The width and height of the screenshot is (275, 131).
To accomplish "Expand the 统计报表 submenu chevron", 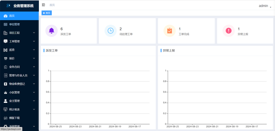I will pyautogui.click(x=34, y=109).
